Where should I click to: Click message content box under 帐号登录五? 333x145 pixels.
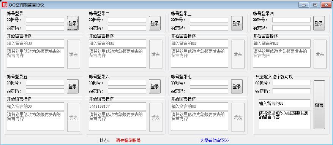(x=35, y=121)
